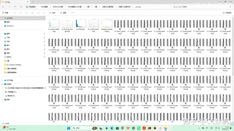This screenshot has height=131, width=234.
Task: Go to 问题三支撑材料 in breadcrumb
Action: pyautogui.click(x=124, y=7)
